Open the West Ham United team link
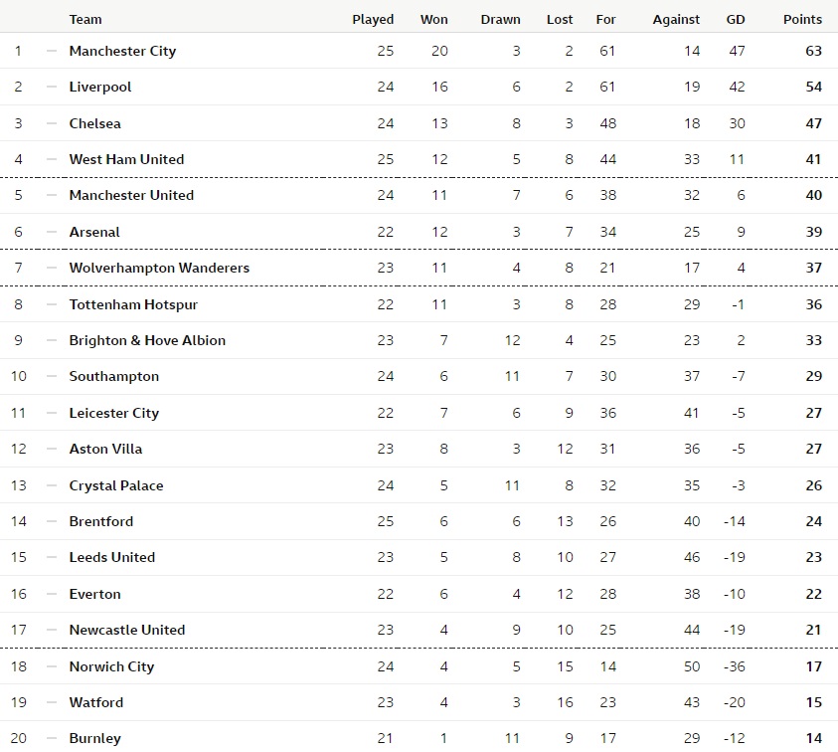This screenshot has height=752, width=838. pos(126,159)
